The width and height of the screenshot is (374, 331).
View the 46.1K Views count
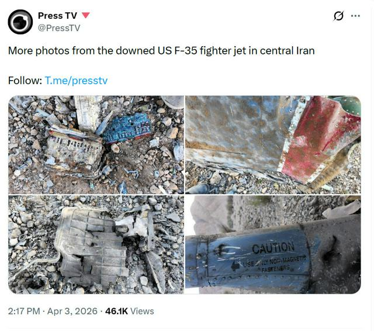(130, 311)
